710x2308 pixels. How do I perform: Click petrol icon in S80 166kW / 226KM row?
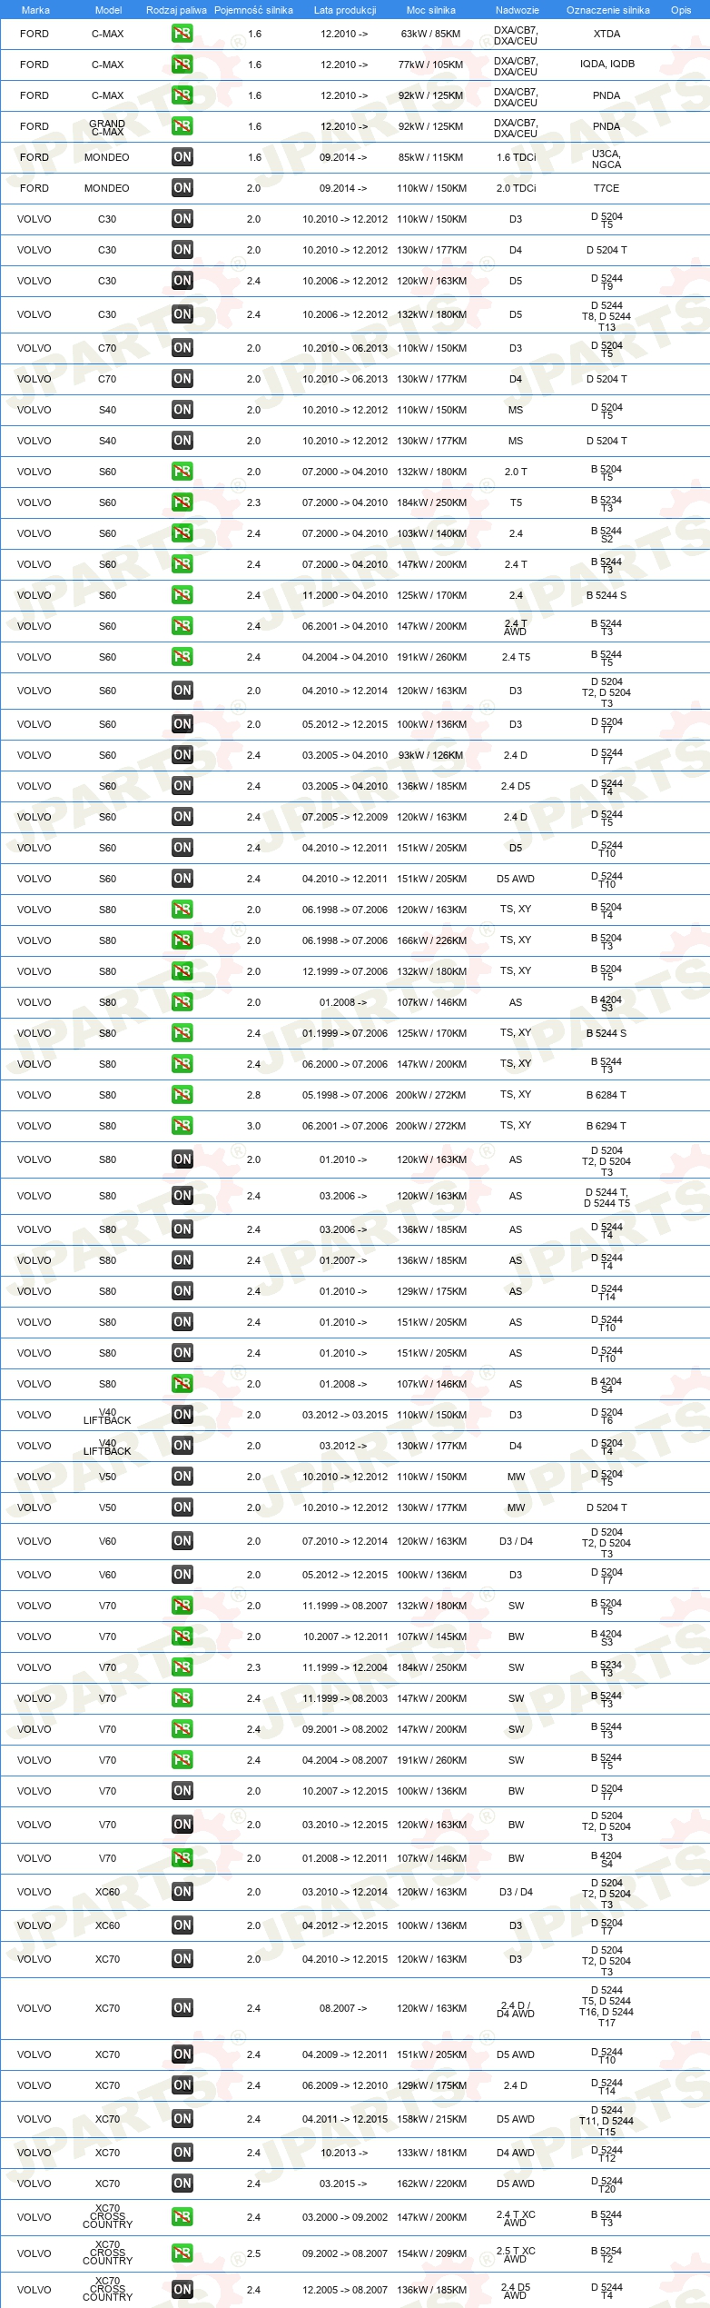click(x=182, y=940)
